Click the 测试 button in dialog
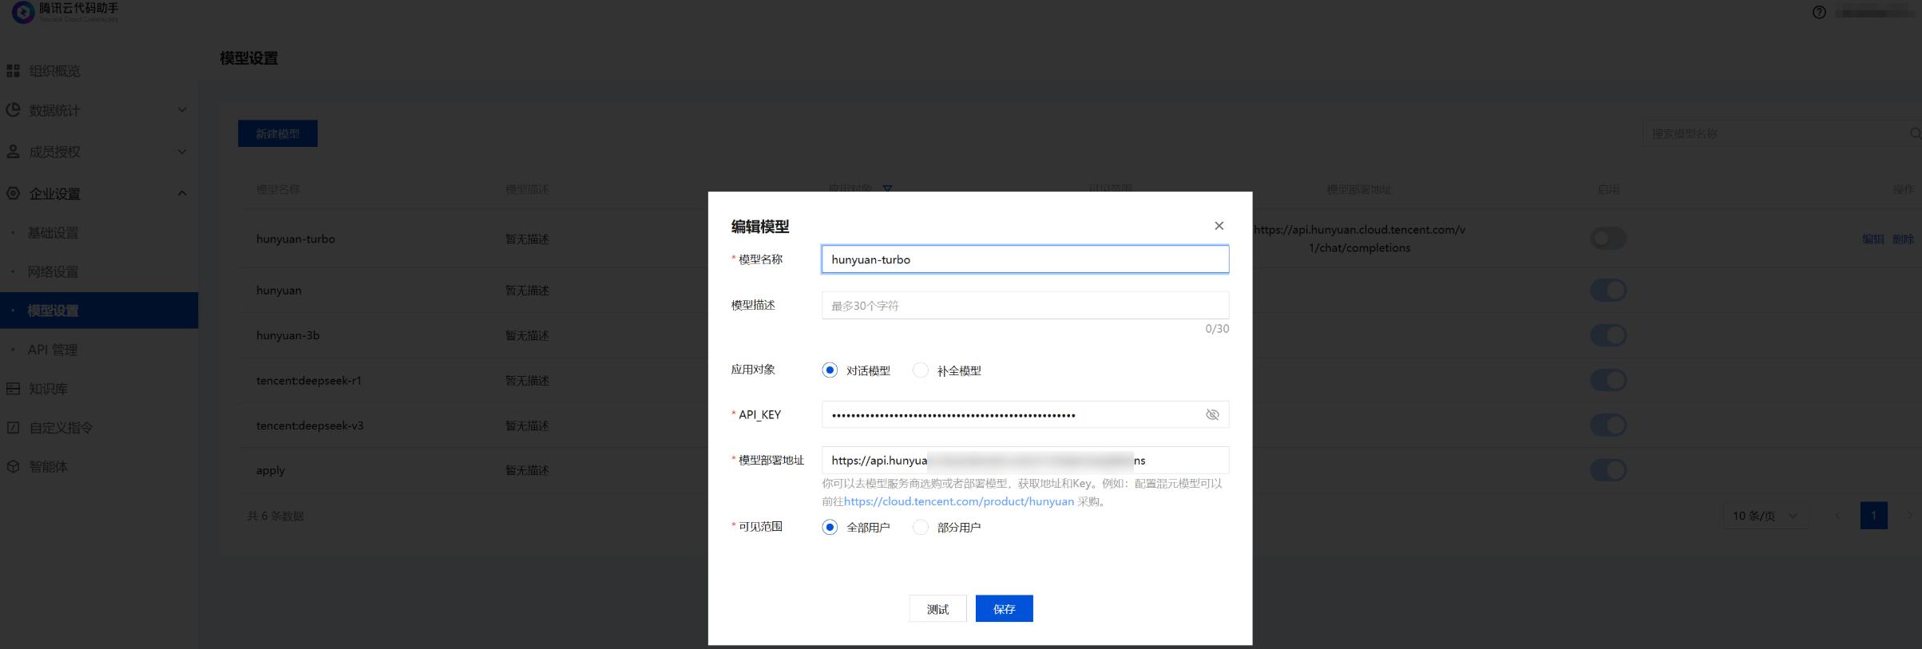The width and height of the screenshot is (1922, 649). click(x=937, y=609)
